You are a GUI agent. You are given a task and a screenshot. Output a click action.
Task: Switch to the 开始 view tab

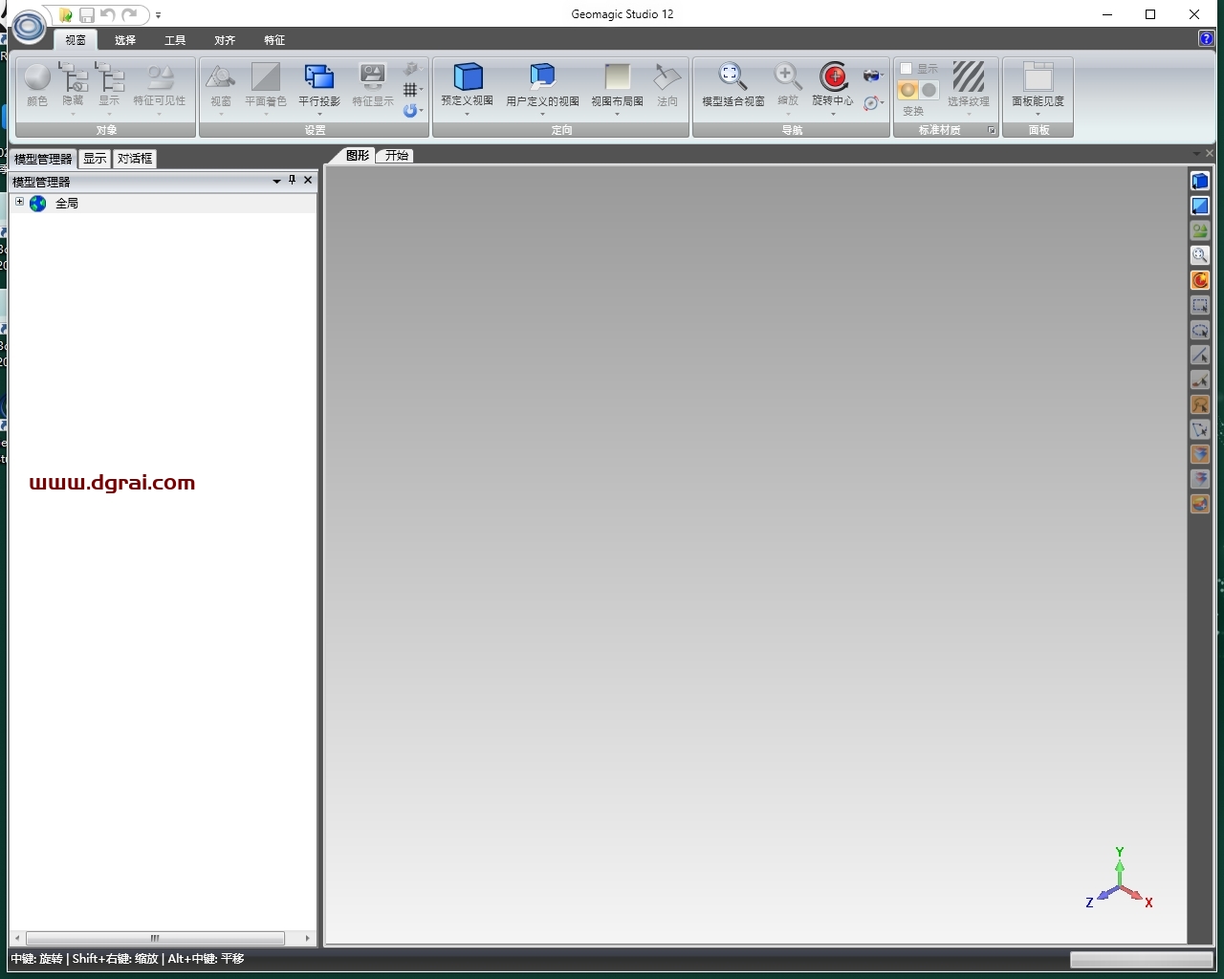click(397, 156)
